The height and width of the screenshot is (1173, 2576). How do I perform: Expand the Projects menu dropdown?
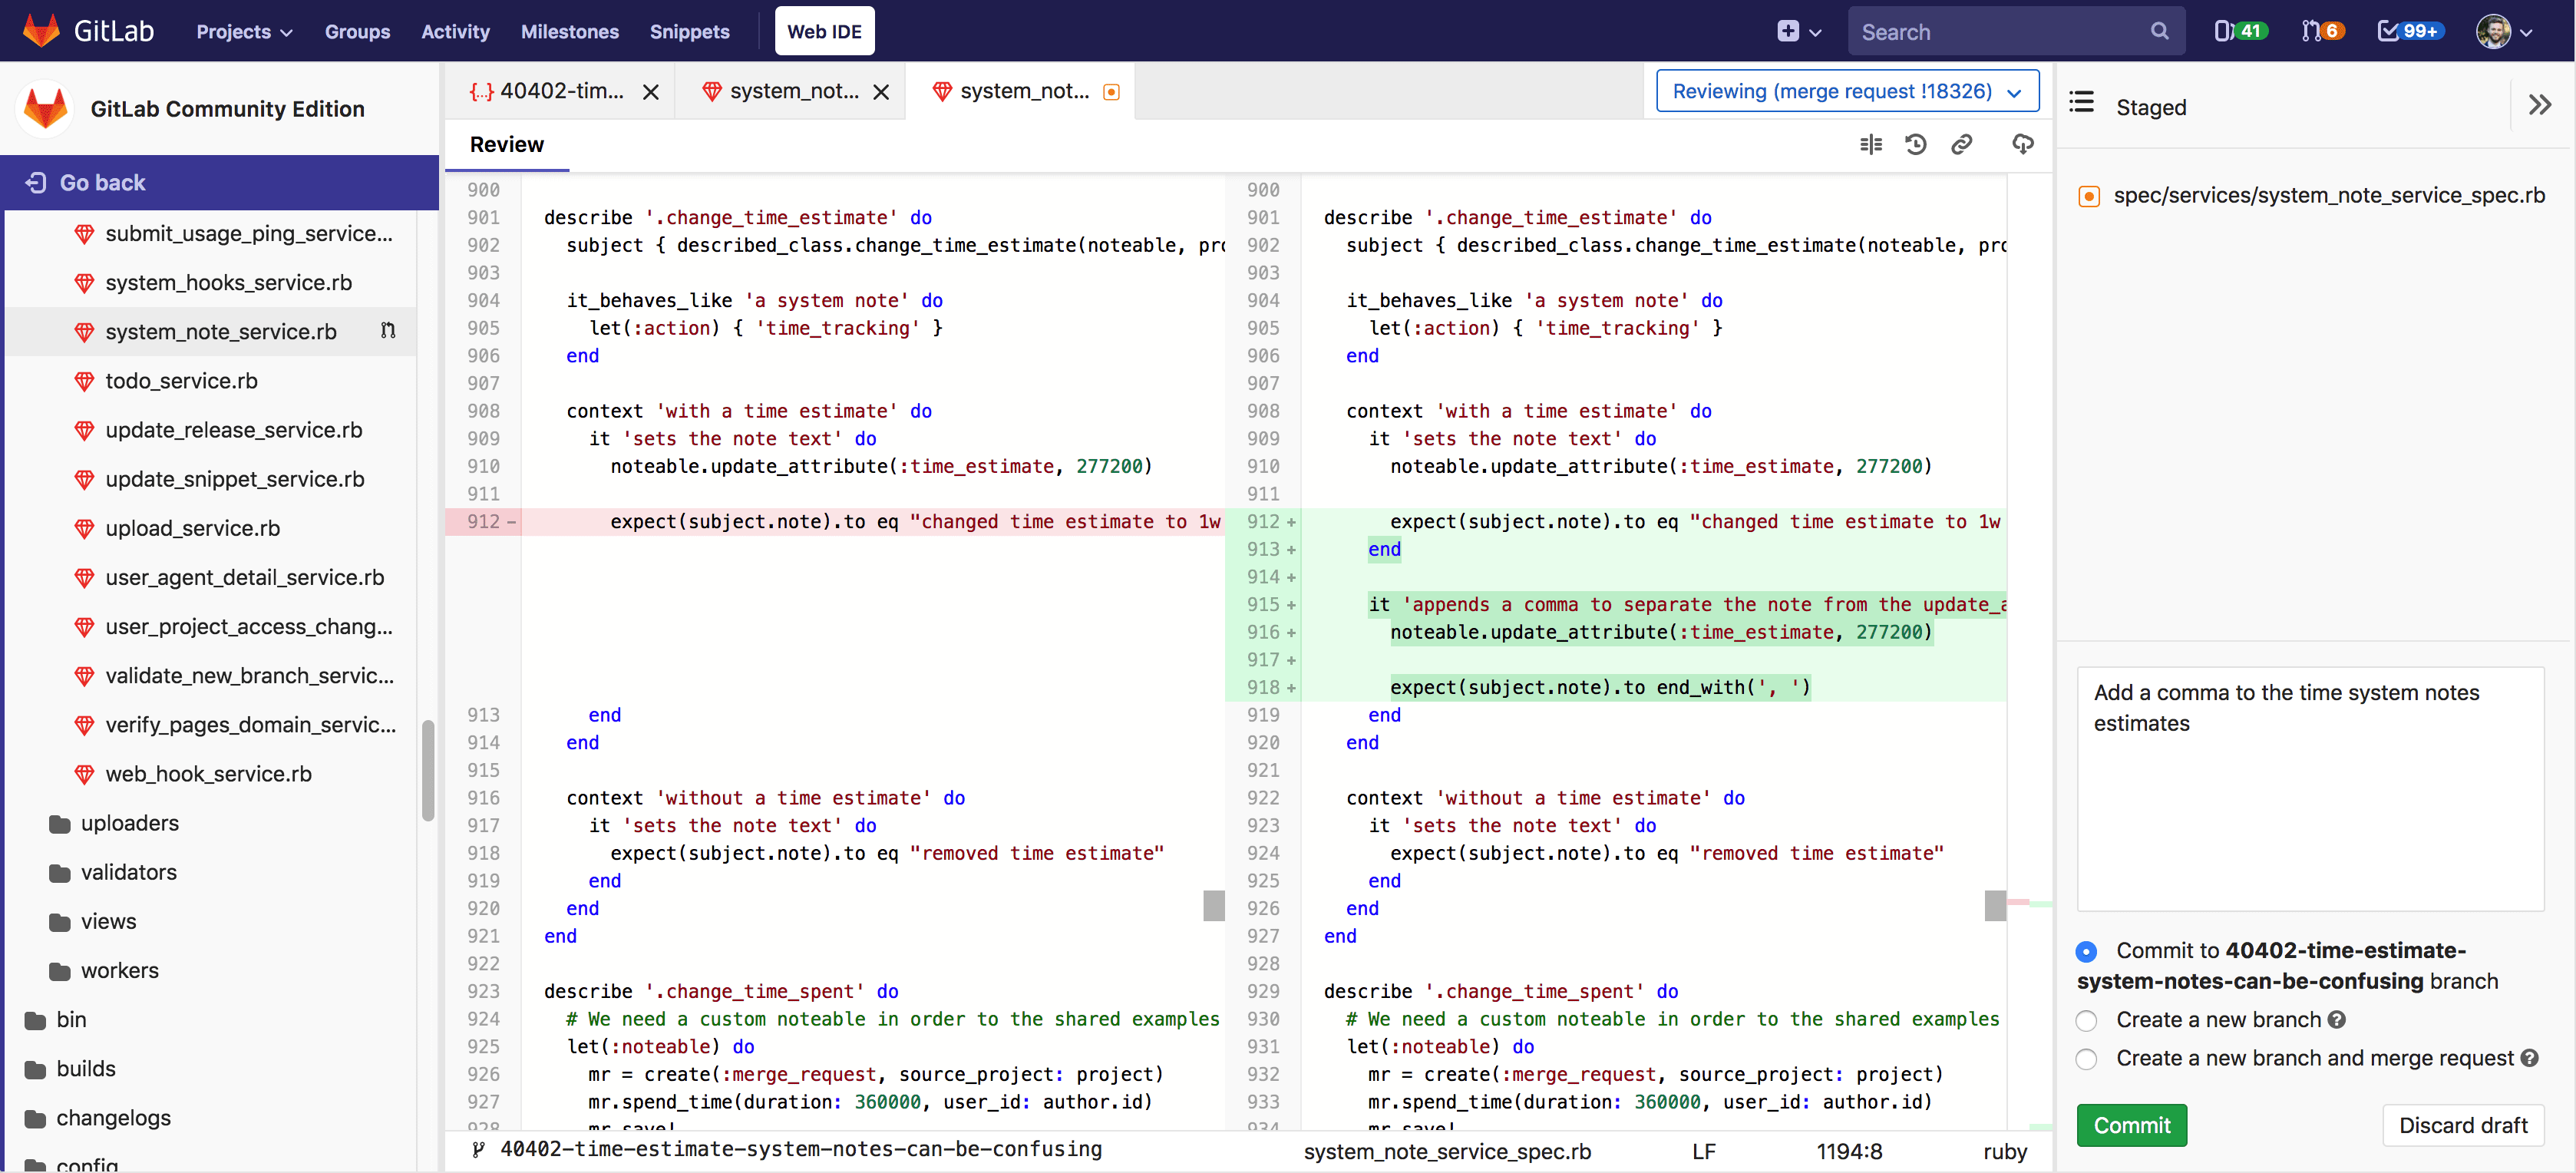244,32
